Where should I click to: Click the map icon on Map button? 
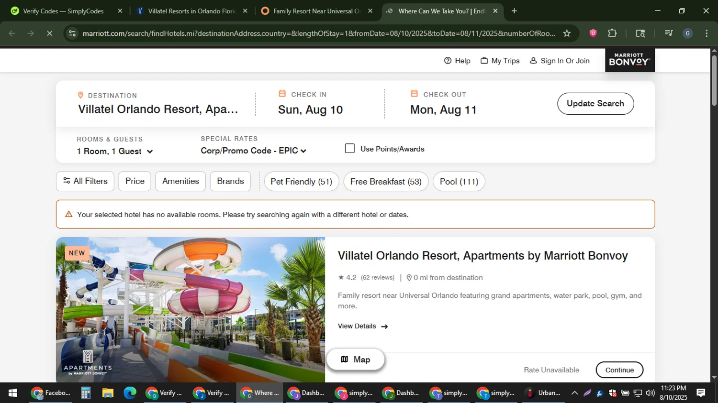[344, 359]
